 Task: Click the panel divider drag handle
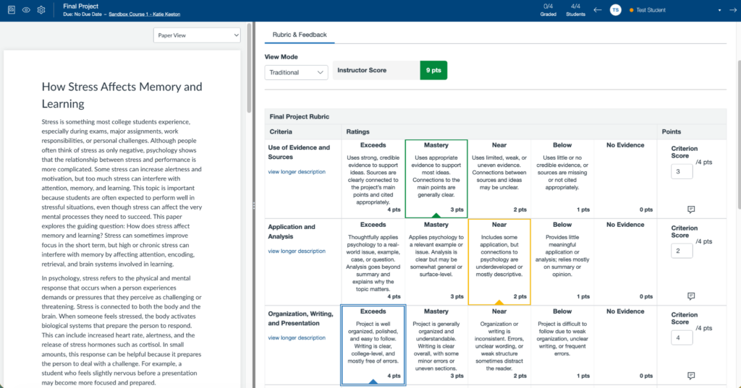click(x=254, y=206)
